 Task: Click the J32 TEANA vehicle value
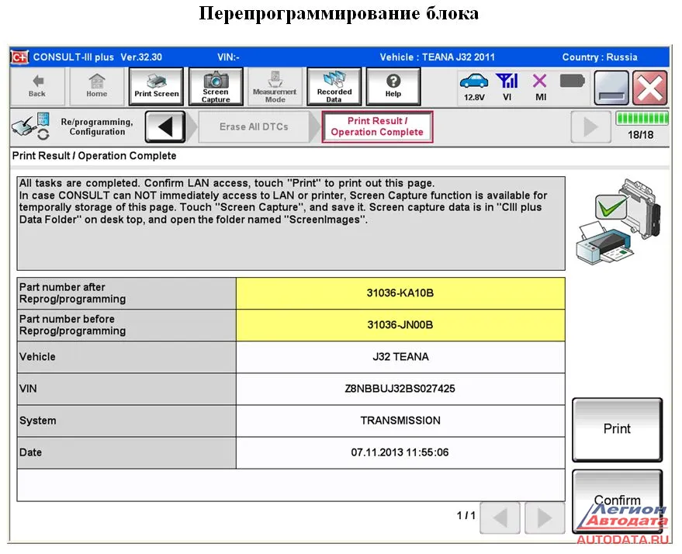(400, 357)
